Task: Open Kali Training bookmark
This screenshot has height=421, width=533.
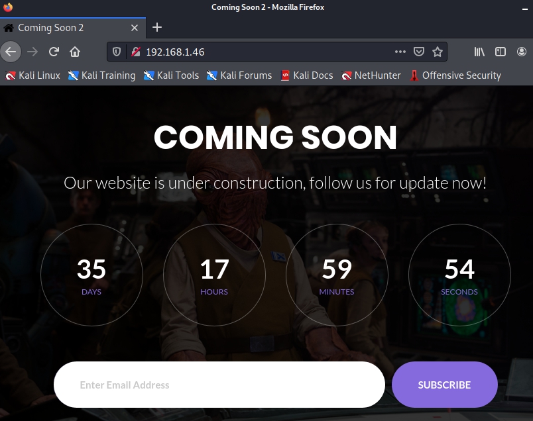Action: pos(101,75)
